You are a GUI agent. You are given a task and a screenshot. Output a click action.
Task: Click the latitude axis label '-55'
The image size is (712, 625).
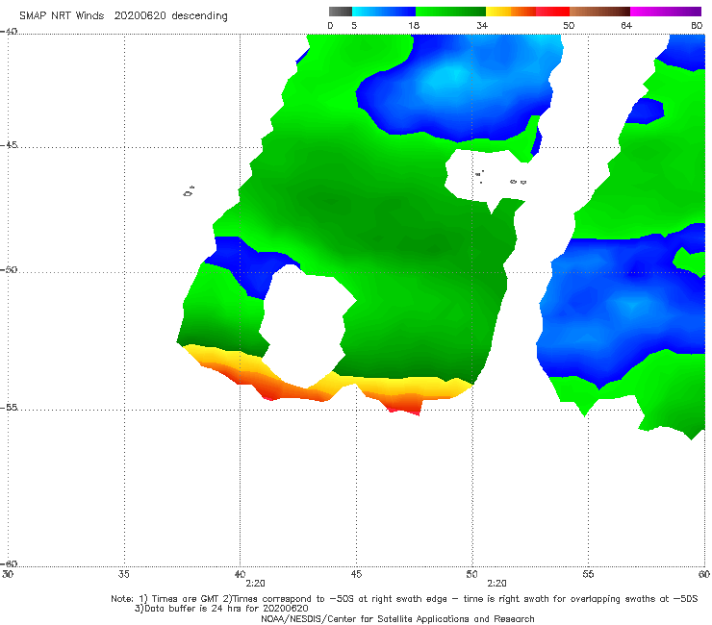tap(9, 407)
